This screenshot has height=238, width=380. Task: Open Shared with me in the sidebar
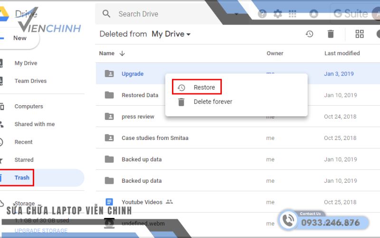[34, 124]
